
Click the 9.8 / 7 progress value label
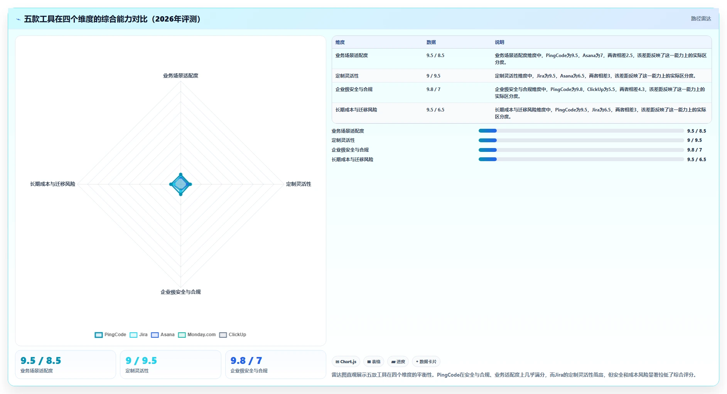point(695,150)
